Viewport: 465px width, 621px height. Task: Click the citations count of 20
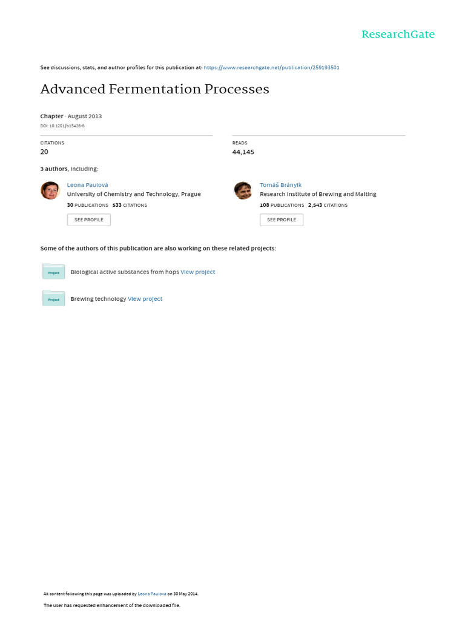pyautogui.click(x=44, y=152)
